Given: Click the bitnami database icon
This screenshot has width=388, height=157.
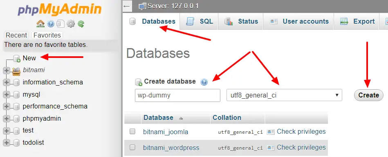Looking at the screenshot, I should tap(16, 71).
